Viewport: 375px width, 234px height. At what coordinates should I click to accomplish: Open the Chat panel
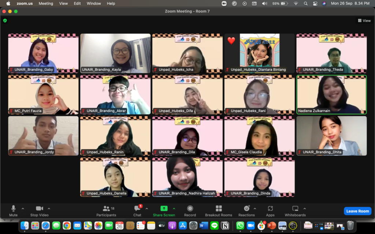[x=137, y=211]
